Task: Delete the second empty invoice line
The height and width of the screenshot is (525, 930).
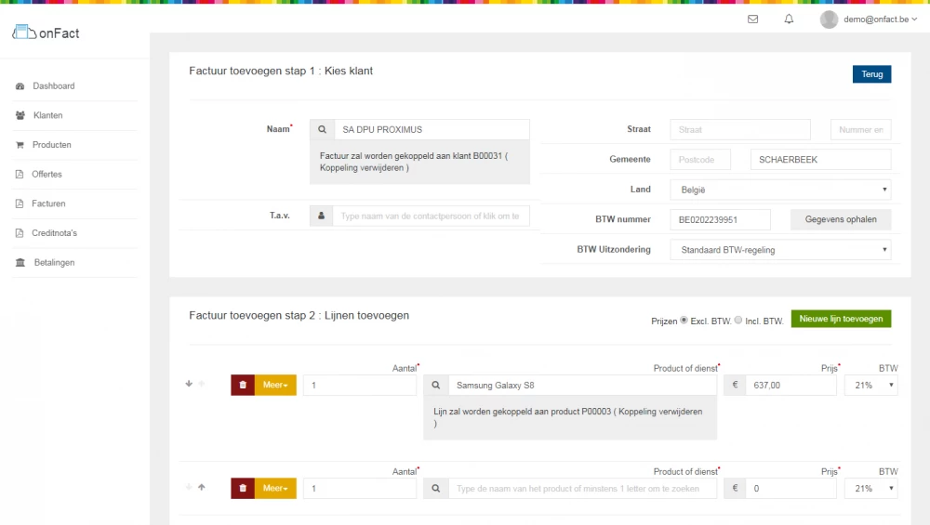Action: (x=243, y=488)
